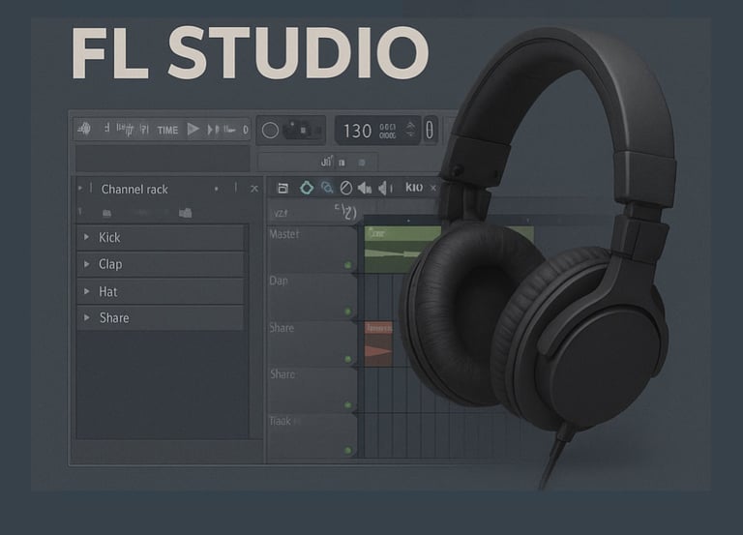Select the Clap channel name
Screen dimensions: 743x535
click(110, 264)
